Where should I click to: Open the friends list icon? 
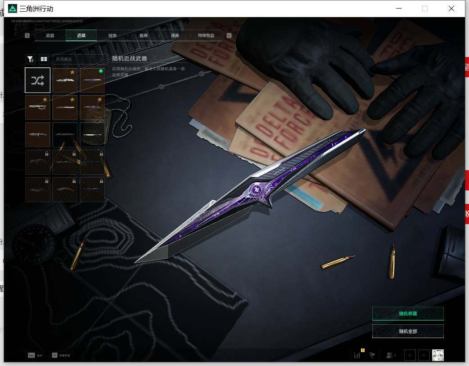pyautogui.click(x=391, y=355)
